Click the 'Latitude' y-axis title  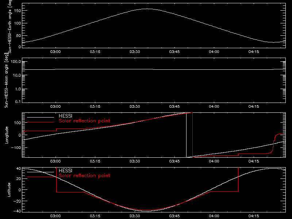9,190
